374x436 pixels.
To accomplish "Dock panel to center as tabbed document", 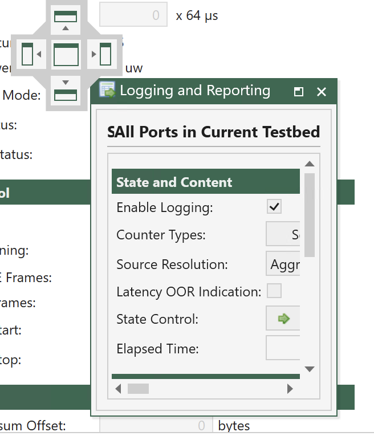I will click(x=66, y=54).
